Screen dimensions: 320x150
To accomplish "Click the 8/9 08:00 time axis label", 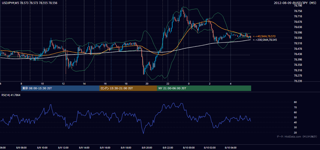I will click(21, 148).
